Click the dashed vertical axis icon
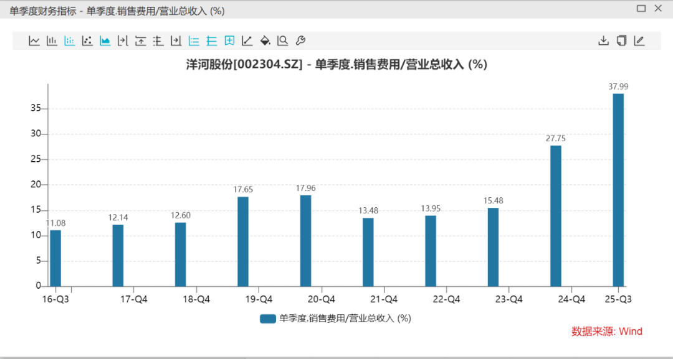Viewport: 673px width, 359px height. [158, 40]
